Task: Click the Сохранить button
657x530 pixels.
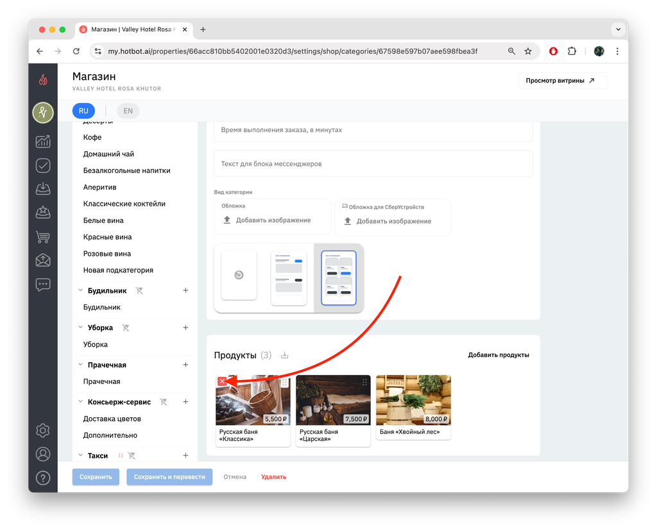Action: [96, 477]
